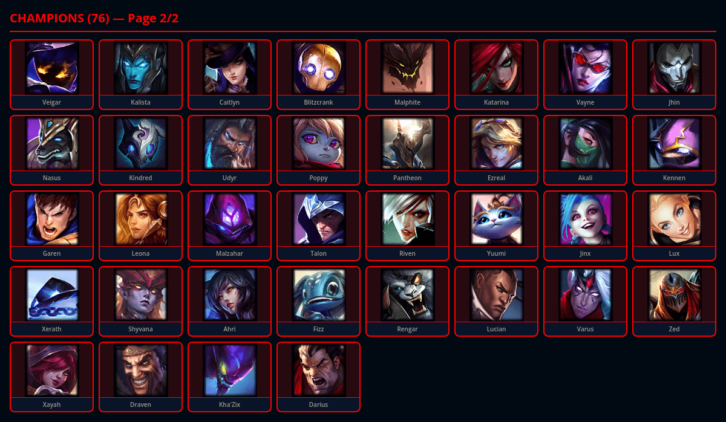Select the Poppy champion portrait
Screen dimensions: 726x422
click(318, 143)
